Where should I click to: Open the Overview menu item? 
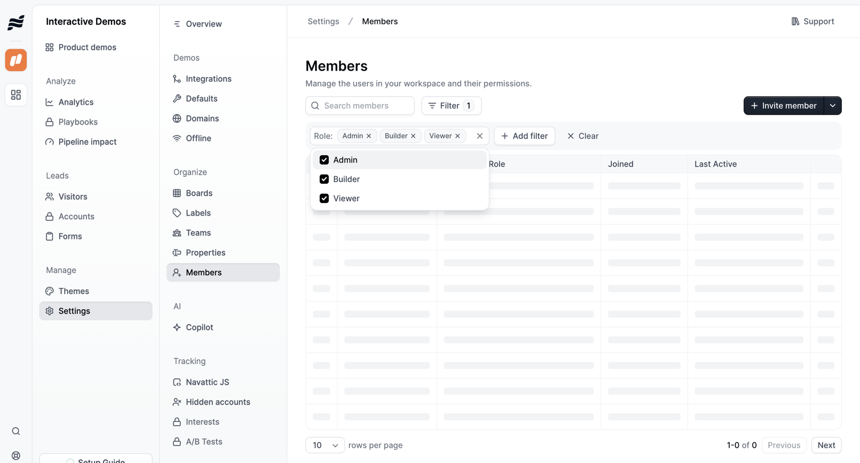tap(223, 24)
